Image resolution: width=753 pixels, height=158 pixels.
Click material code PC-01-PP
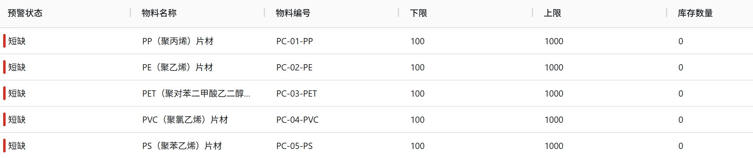pyautogui.click(x=294, y=41)
